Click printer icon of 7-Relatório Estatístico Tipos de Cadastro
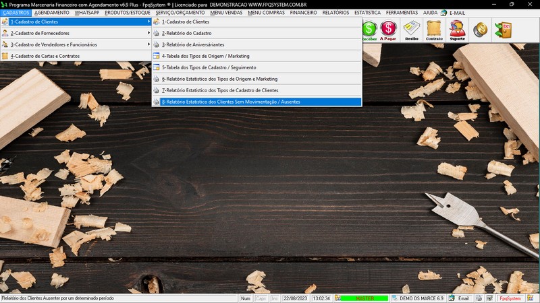This screenshot has width=540, height=303. [x=157, y=90]
